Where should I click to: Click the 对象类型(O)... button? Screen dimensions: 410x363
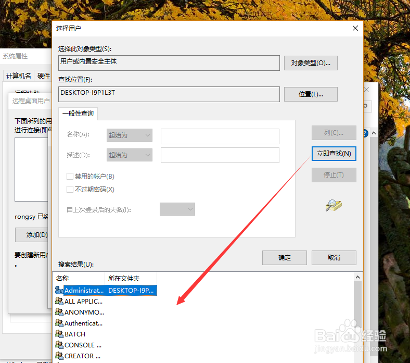click(x=311, y=63)
